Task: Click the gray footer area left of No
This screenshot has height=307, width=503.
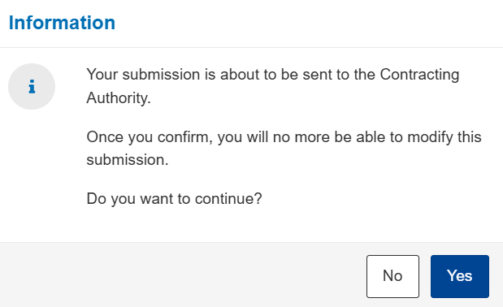Action: click(x=183, y=275)
